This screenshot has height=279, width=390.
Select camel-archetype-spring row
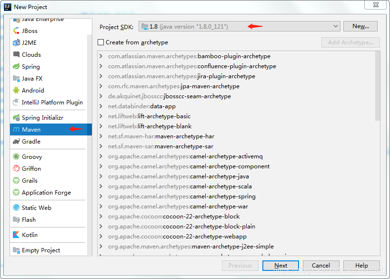tap(236, 196)
